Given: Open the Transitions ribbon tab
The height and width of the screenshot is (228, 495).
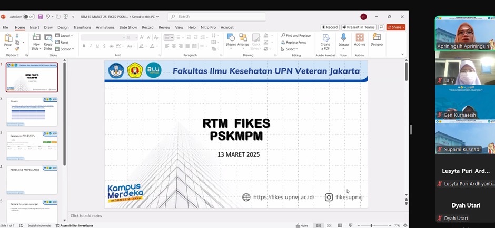Looking at the screenshot, I should coord(82,27).
